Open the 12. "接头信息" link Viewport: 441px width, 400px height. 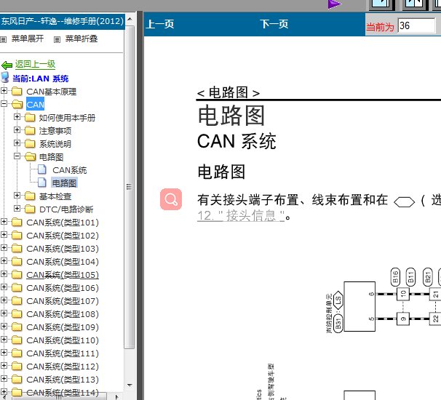click(241, 216)
